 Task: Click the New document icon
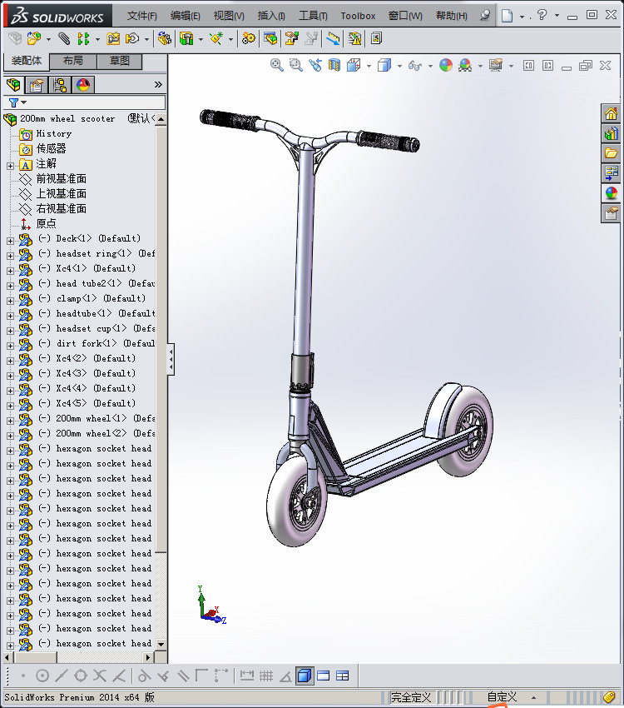pos(508,16)
